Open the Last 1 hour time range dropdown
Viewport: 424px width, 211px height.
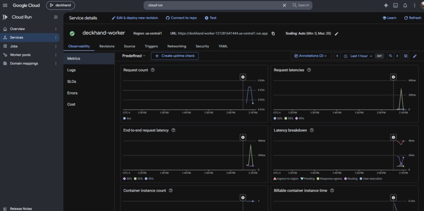point(359,56)
